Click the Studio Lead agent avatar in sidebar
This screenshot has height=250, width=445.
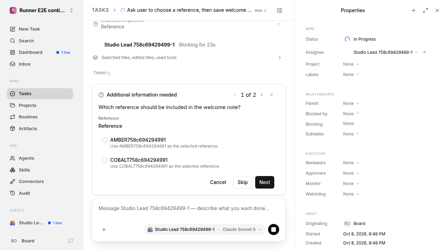click(13, 223)
